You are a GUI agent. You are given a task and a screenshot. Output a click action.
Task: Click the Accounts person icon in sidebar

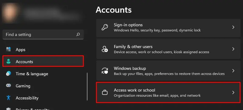coord(9,62)
